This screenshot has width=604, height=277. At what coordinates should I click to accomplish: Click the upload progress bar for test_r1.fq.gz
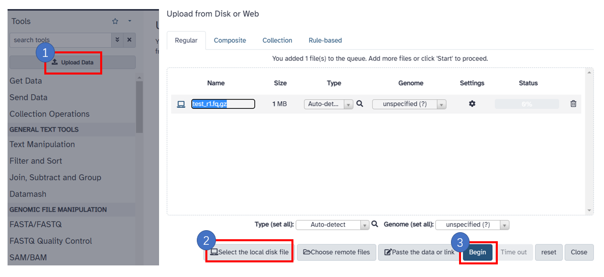pyautogui.click(x=526, y=104)
